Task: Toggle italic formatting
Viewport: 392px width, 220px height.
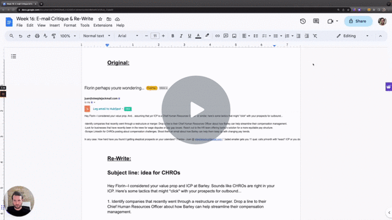Action: [x=181, y=36]
